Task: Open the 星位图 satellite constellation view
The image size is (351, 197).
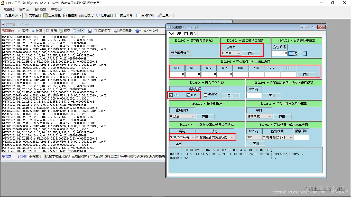Action: pyautogui.click(x=70, y=15)
